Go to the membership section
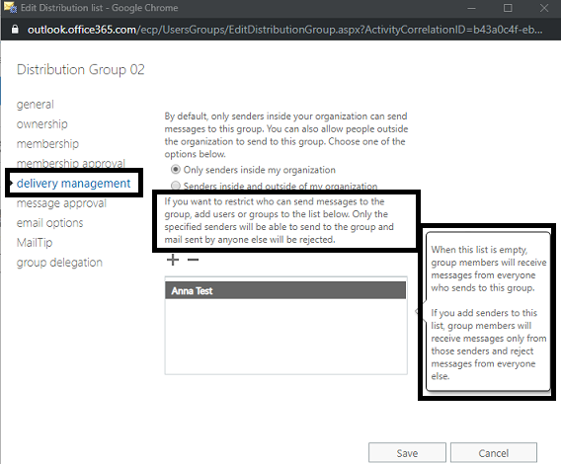The height and width of the screenshot is (464, 561). click(47, 144)
